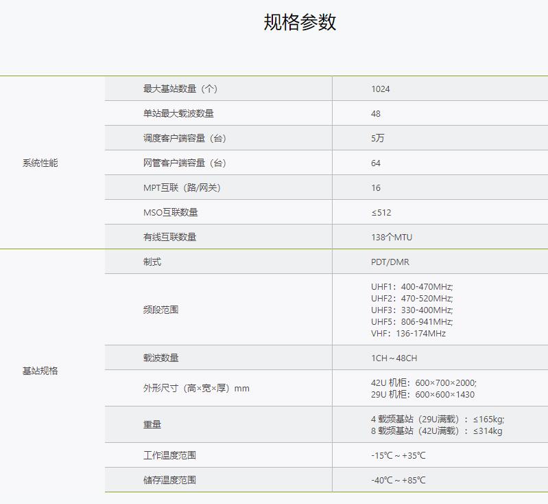The image size is (548, 504).
Task: Click the value PDT/DMR
Action: pyautogui.click(x=390, y=262)
